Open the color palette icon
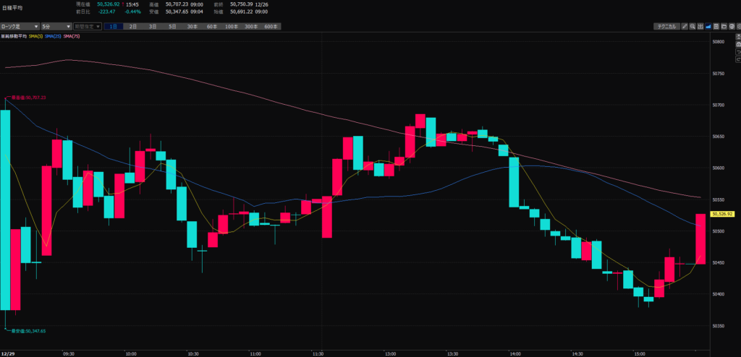The image size is (741, 357). [x=732, y=26]
